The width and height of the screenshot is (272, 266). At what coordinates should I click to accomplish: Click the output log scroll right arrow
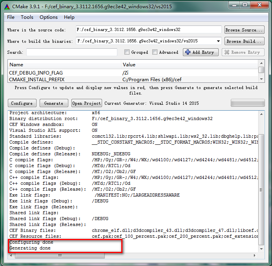254,255
